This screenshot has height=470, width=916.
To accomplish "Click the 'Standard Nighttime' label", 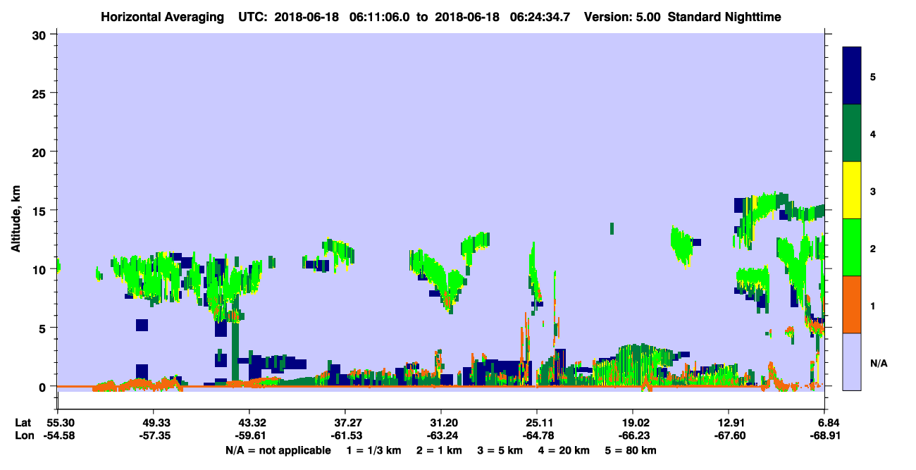I will click(x=724, y=17).
